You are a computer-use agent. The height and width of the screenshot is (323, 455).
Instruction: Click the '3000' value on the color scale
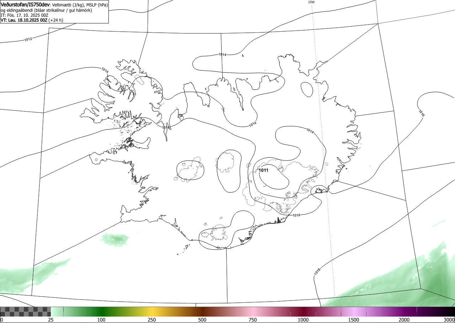pos(449,320)
